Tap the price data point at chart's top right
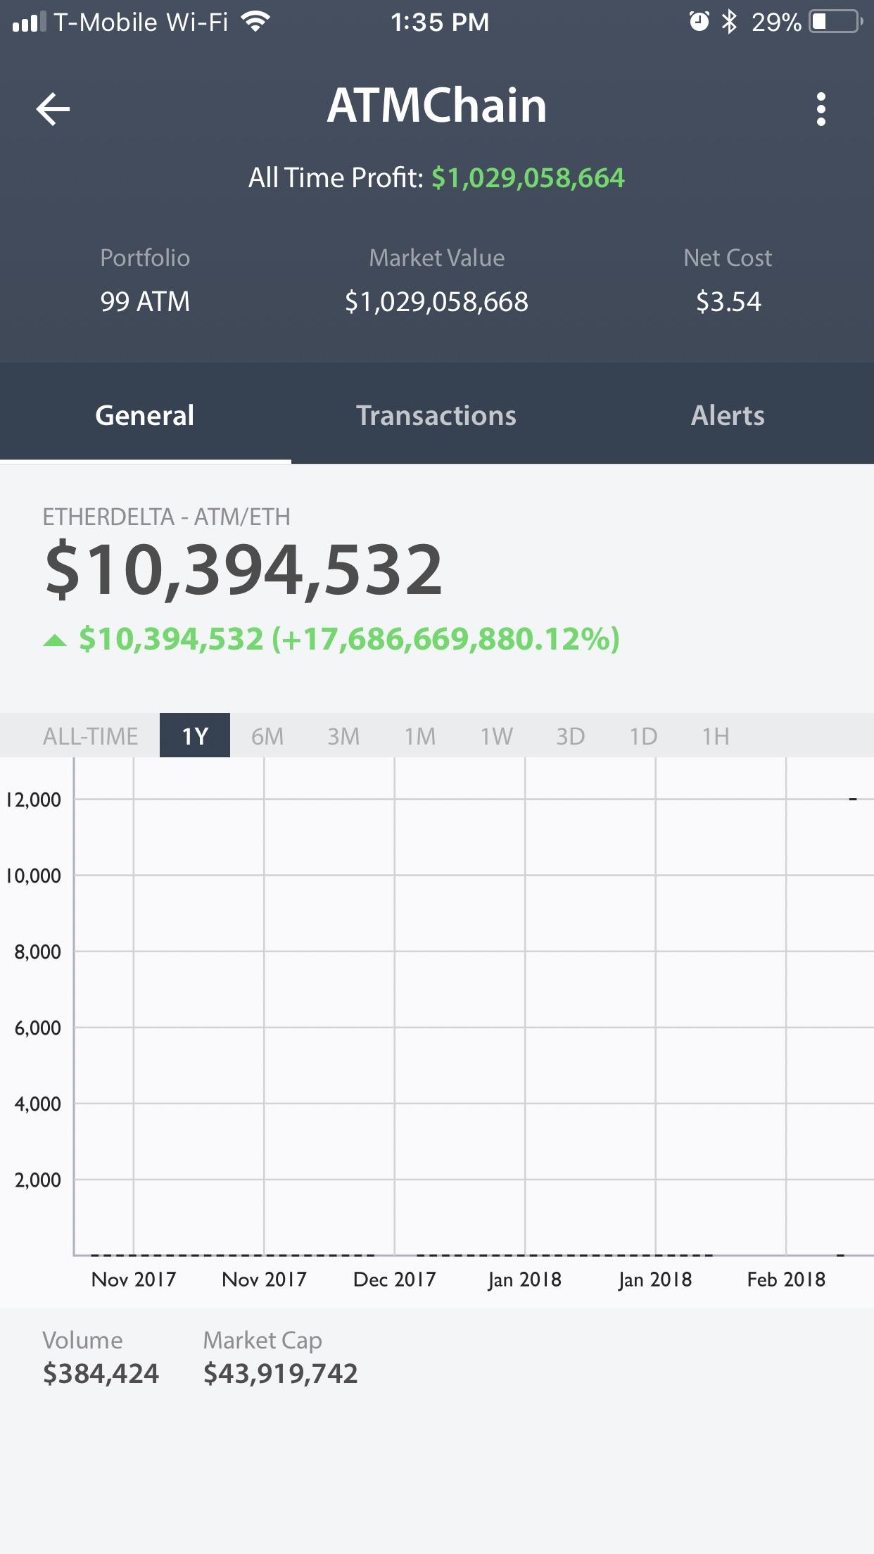The height and width of the screenshot is (1554, 874). 853,800
